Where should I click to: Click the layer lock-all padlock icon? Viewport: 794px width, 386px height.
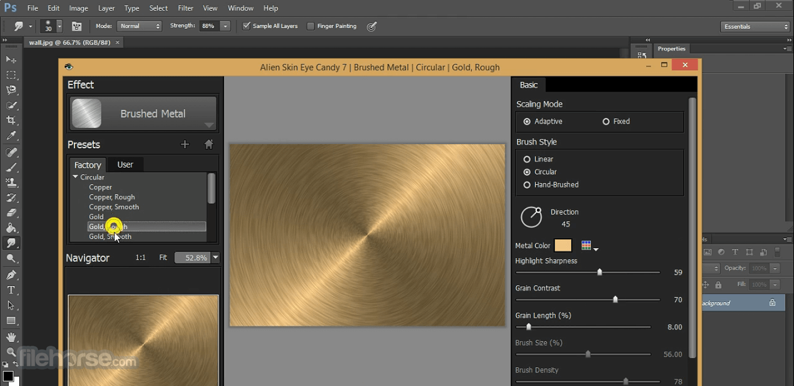(x=718, y=285)
